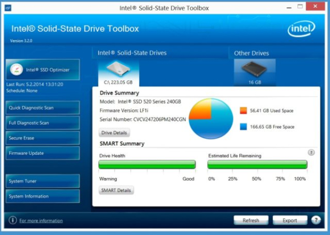Click the 'Last Run: 5.2.2014 13:31:20' text

click(35, 85)
